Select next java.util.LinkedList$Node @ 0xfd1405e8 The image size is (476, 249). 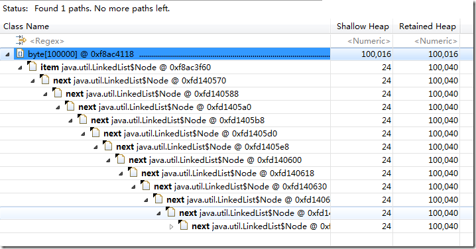[x=202, y=147]
